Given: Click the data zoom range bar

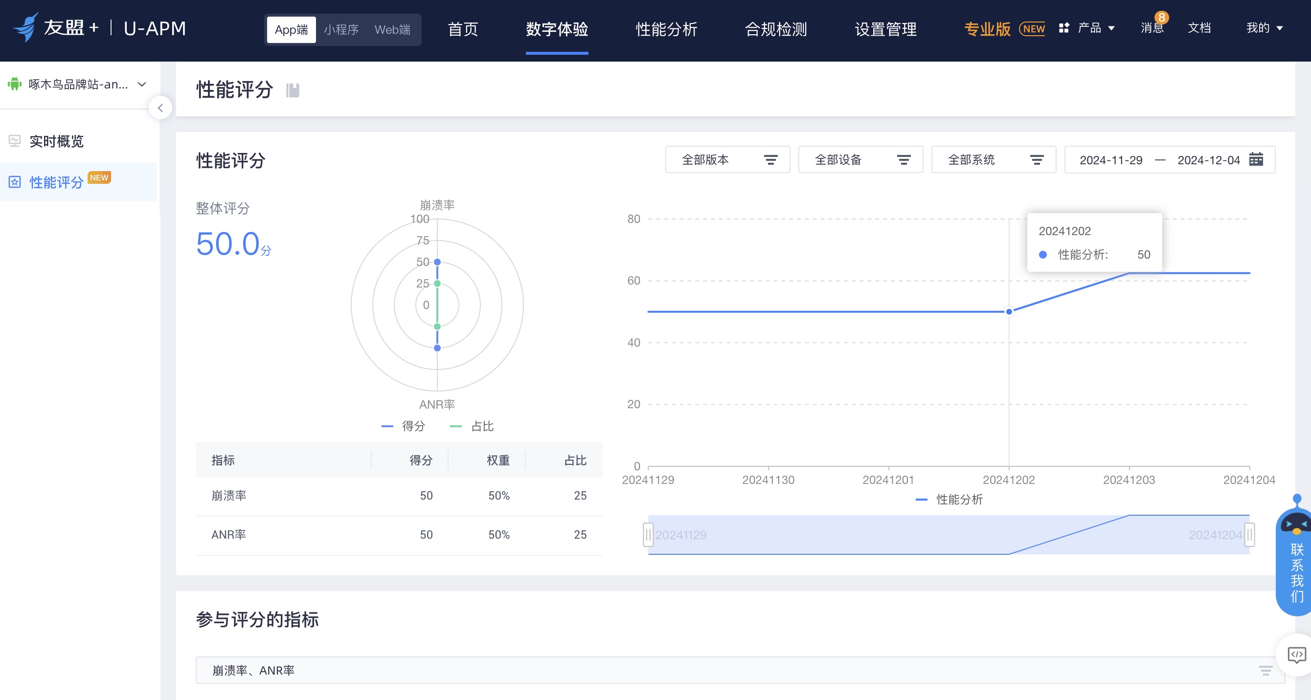Looking at the screenshot, I should pyautogui.click(x=949, y=535).
